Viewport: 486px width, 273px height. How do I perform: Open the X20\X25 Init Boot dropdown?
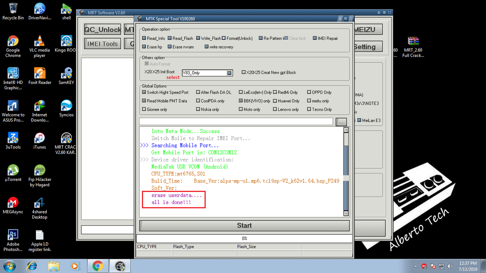(x=229, y=73)
